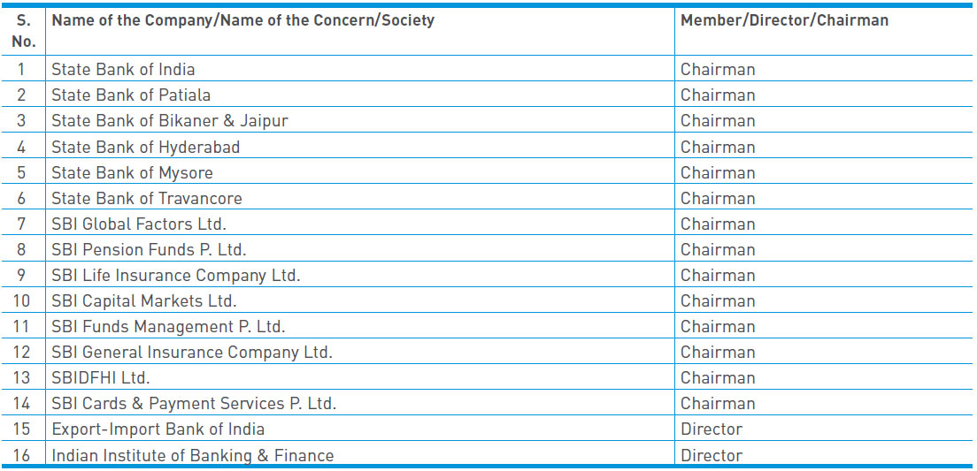Click 'SBI Funds Management P. Ltd.'

point(168,326)
